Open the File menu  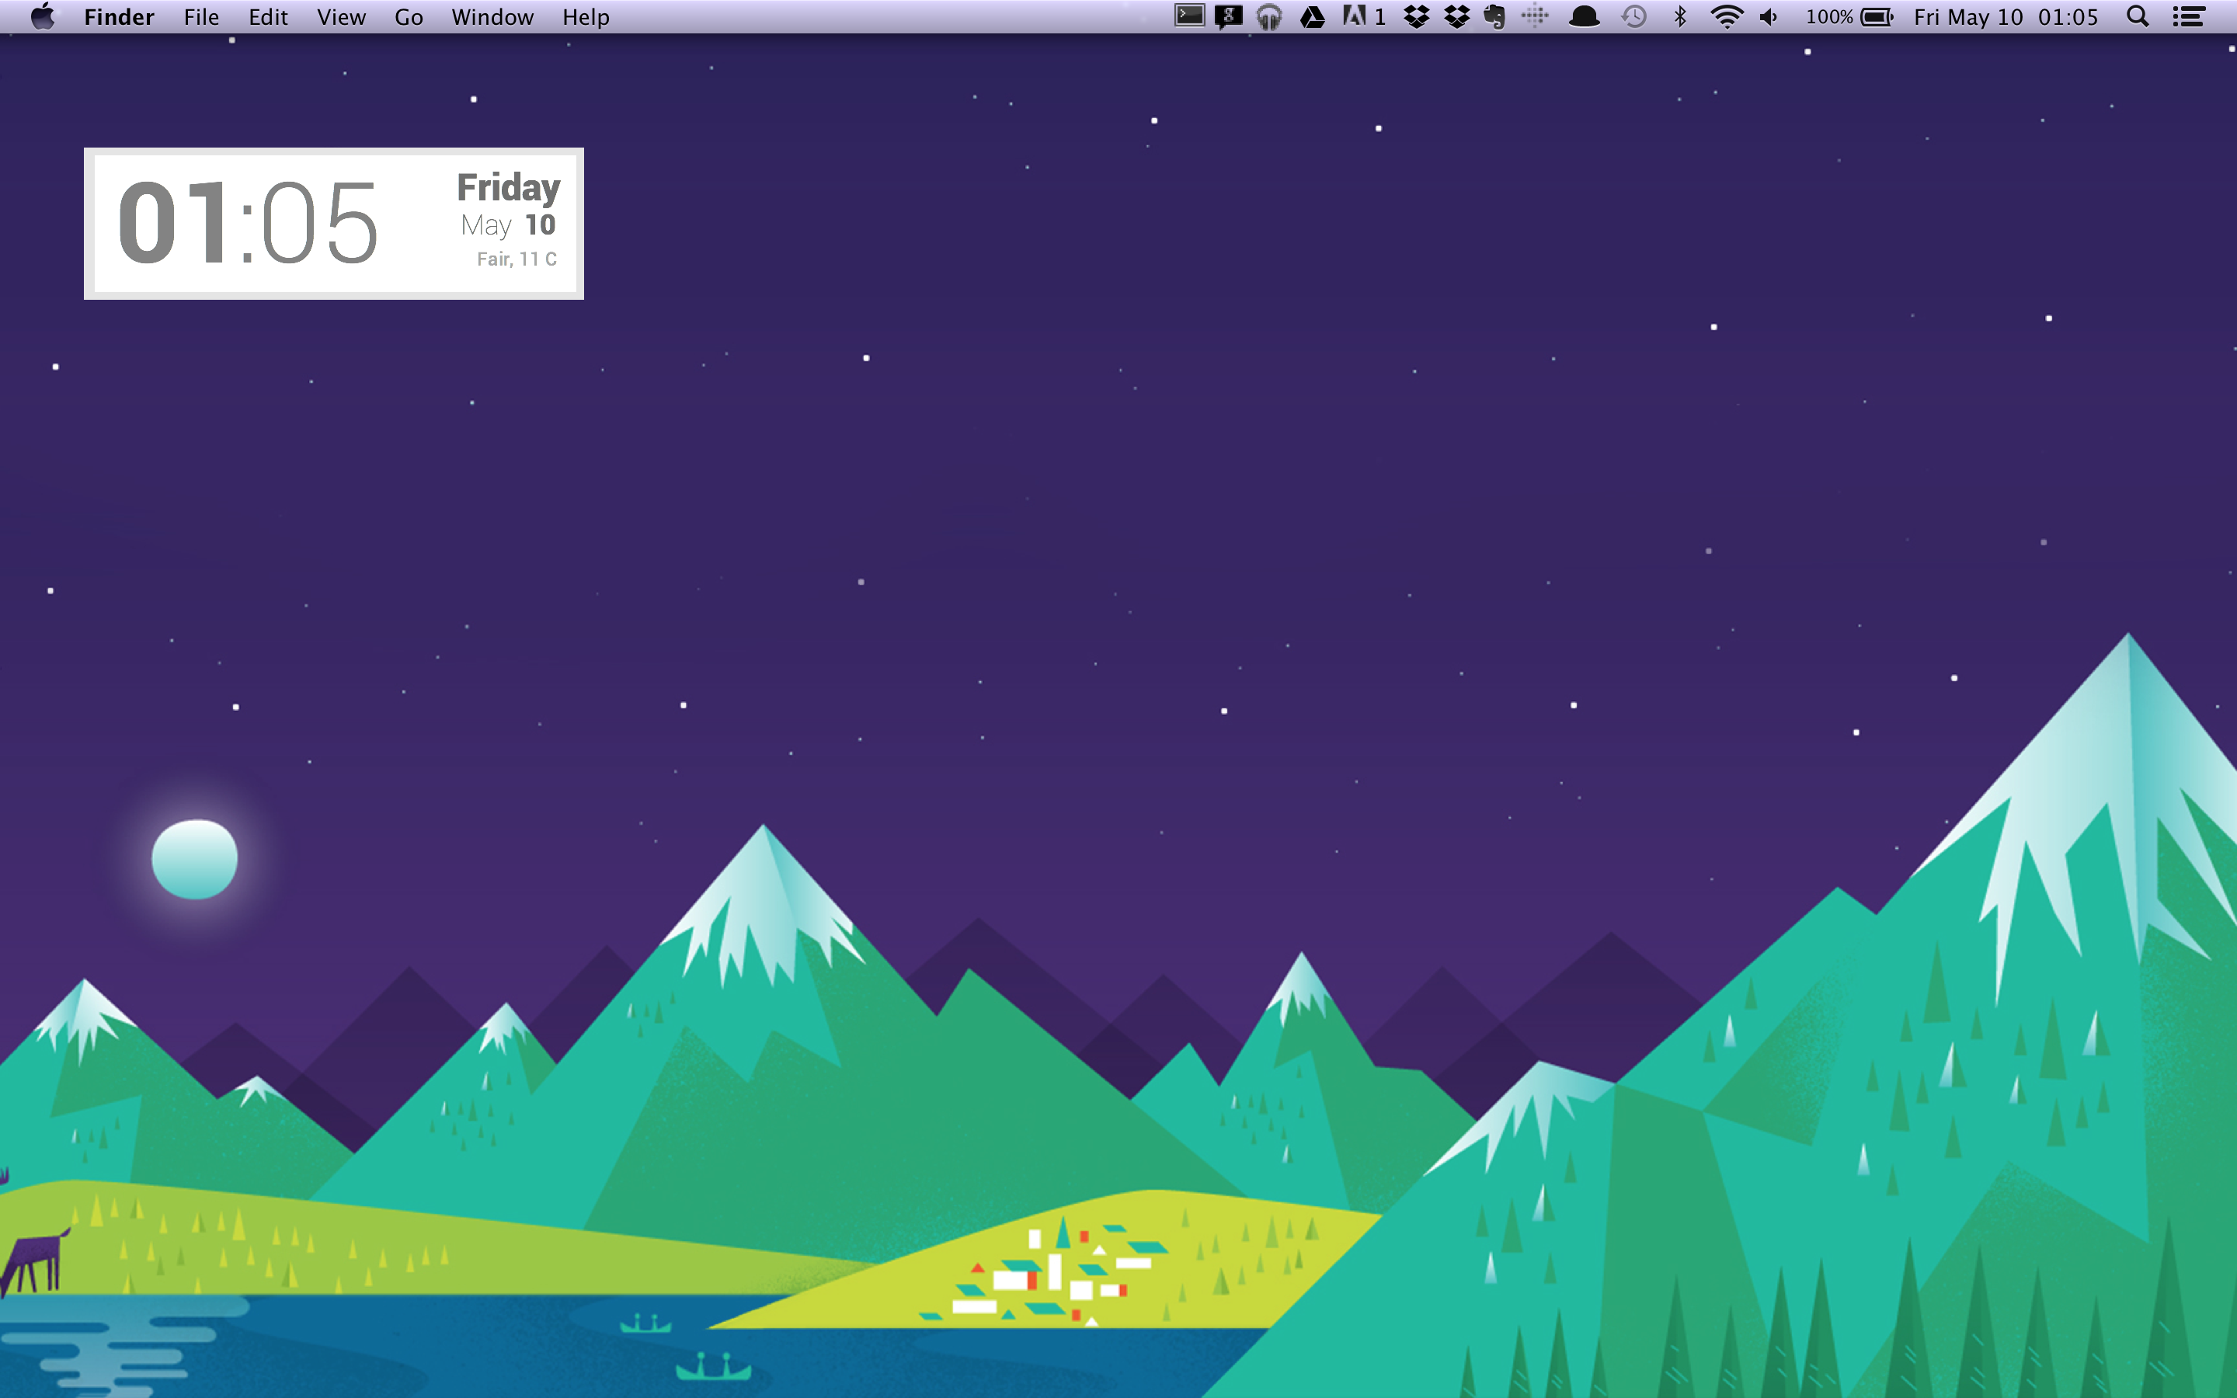(201, 16)
